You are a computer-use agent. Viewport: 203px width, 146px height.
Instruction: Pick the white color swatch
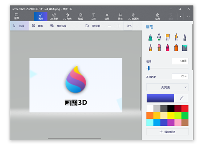(x=150, y=109)
